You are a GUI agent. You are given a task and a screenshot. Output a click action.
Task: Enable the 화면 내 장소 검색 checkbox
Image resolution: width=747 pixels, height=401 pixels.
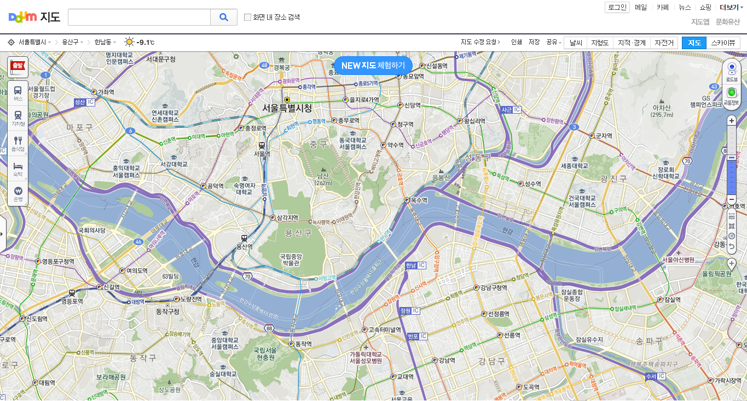(x=247, y=17)
